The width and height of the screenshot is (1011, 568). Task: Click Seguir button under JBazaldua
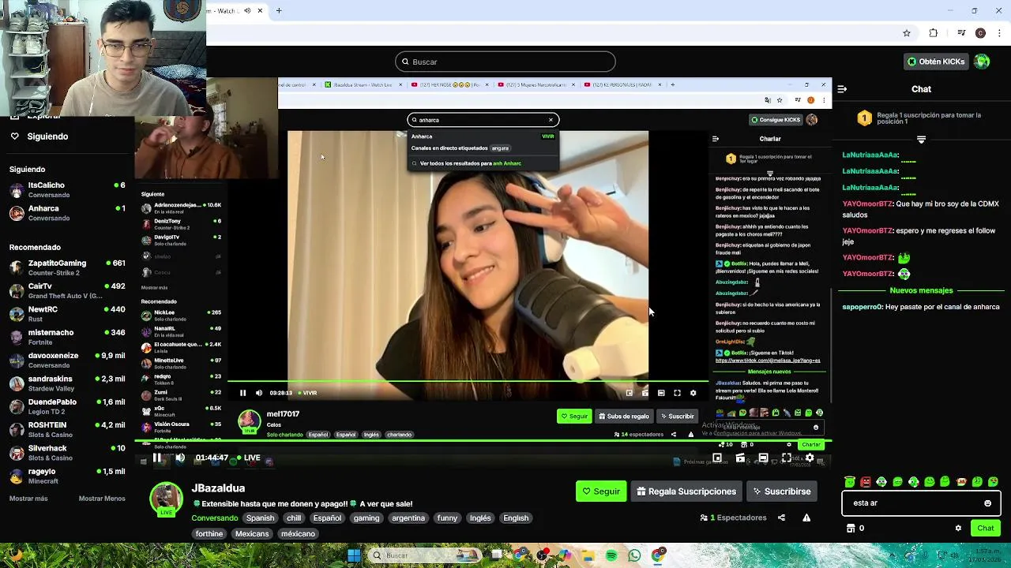[x=601, y=491]
